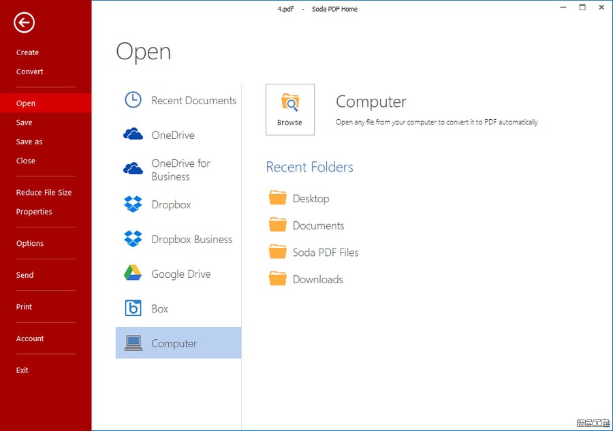Open Account in the sidebar
613x431 pixels.
(30, 338)
